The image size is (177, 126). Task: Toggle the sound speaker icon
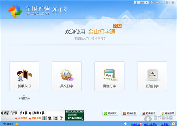pos(126,124)
